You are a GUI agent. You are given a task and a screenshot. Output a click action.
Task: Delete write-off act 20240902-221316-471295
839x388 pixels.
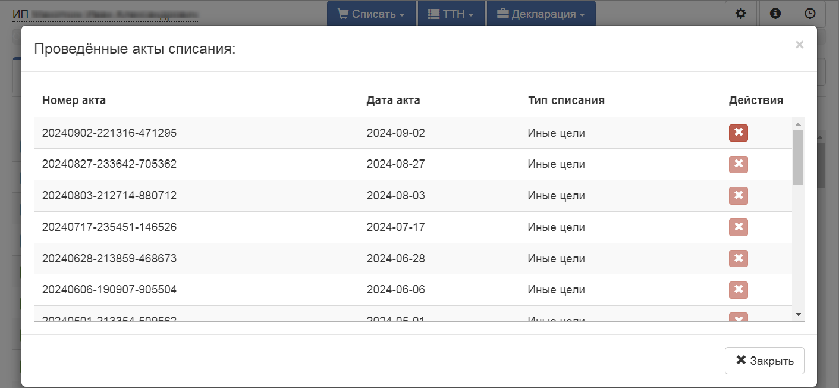[x=738, y=133]
